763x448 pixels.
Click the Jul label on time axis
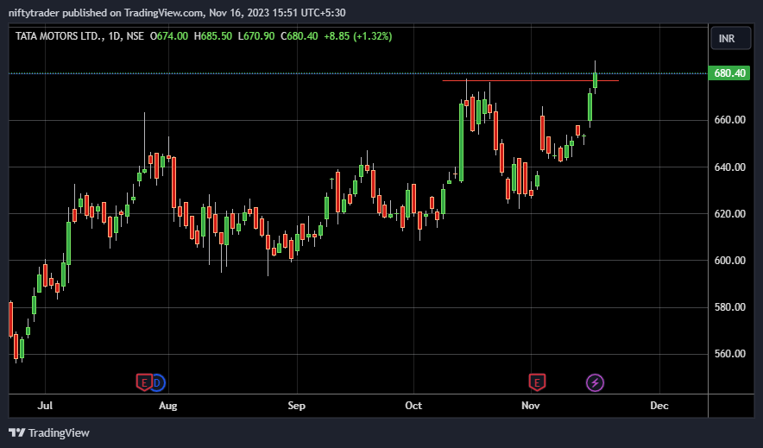click(45, 405)
